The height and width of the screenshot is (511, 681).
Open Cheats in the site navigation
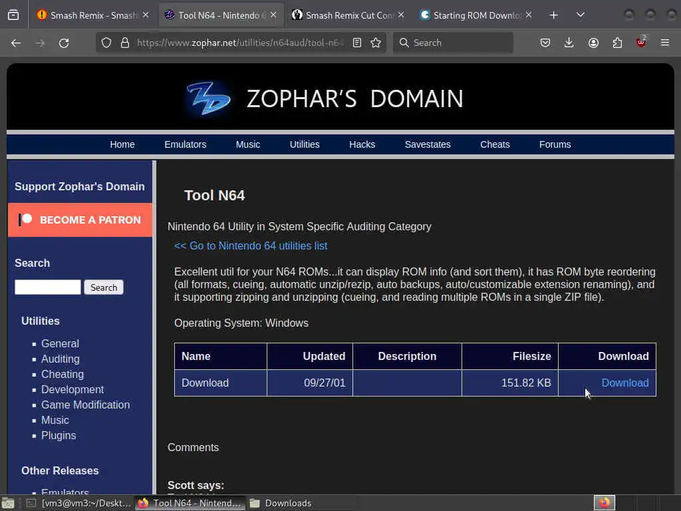click(x=495, y=144)
